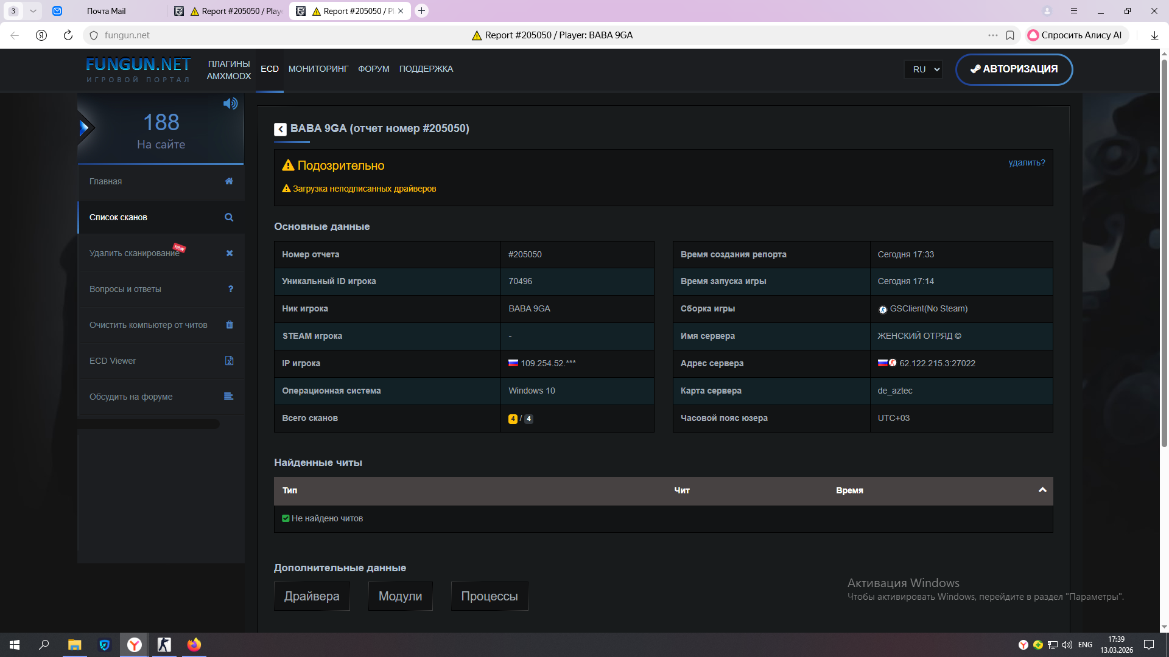This screenshot has width=1169, height=657.
Task: Mute site sound with speaker icon
Action: [230, 104]
